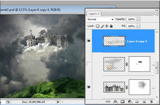Select cloud layer mask thumbnail
The width and height of the screenshot is (160, 105).
[140, 64]
